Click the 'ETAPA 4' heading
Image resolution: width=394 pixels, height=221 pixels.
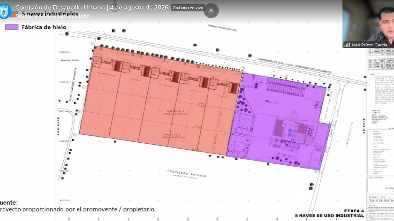coord(354,211)
